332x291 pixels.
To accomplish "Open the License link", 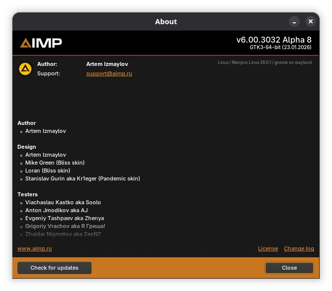I will 268,248.
